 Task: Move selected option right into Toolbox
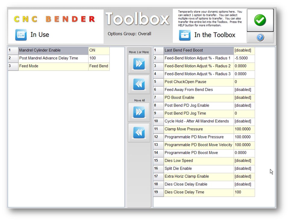pos(139,64)
